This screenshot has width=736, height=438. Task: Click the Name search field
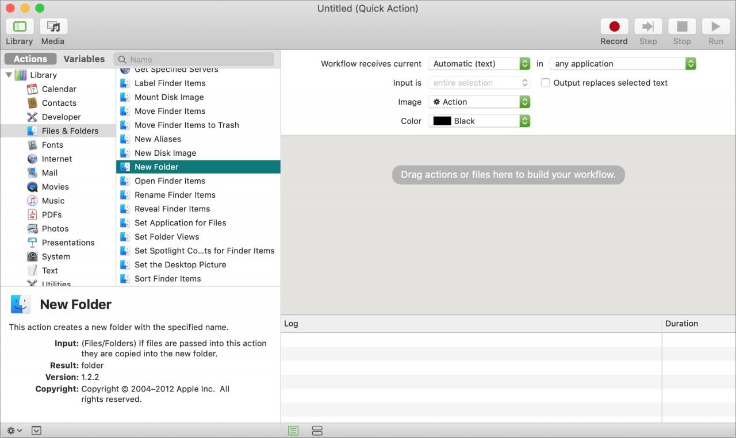click(x=194, y=59)
